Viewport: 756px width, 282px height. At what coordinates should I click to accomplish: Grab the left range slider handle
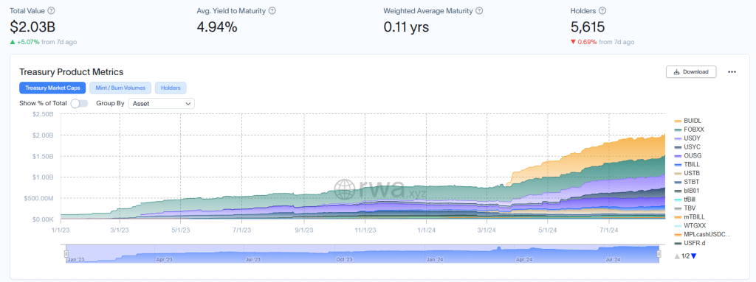tap(66, 253)
